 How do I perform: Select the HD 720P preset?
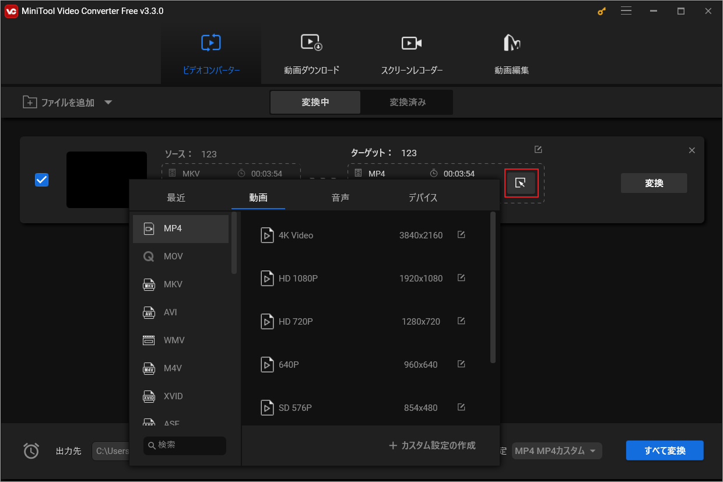tap(365, 322)
